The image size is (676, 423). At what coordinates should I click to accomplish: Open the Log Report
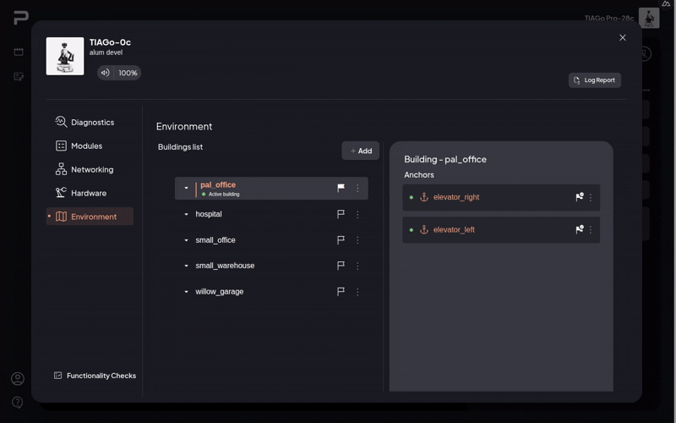pyautogui.click(x=595, y=80)
